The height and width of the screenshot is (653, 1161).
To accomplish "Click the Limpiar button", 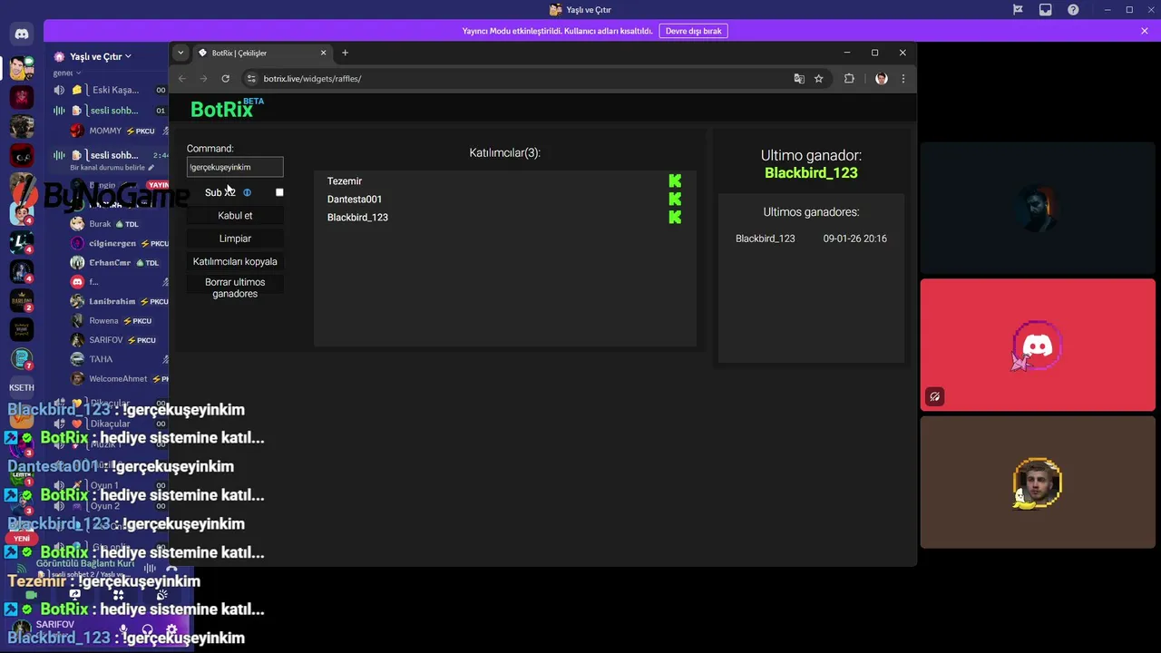I will point(235,239).
